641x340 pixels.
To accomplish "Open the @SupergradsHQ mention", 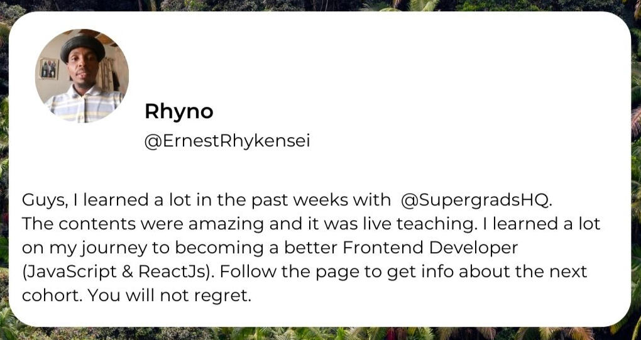I will point(478,200).
